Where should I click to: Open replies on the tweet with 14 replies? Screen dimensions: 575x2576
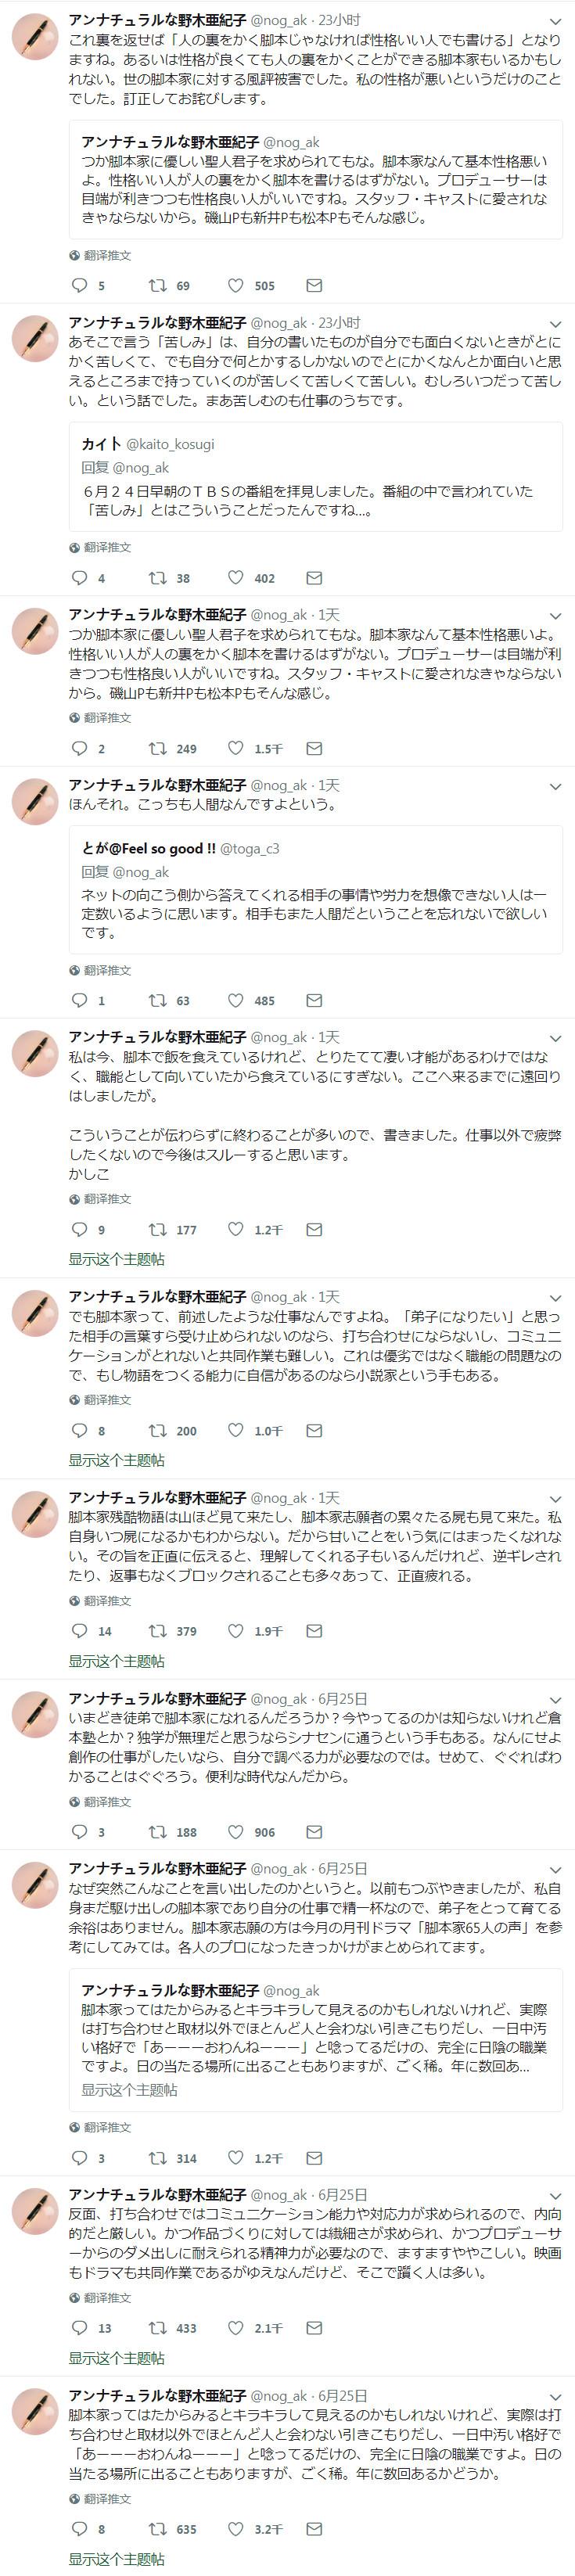tap(80, 1631)
